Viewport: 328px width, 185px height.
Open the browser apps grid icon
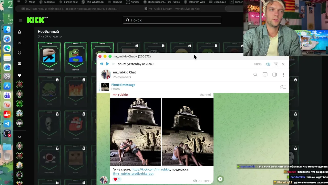pyautogui.click(x=18, y=2)
